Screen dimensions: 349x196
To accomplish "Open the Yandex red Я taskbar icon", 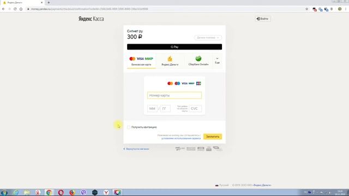I will click(x=38, y=192).
